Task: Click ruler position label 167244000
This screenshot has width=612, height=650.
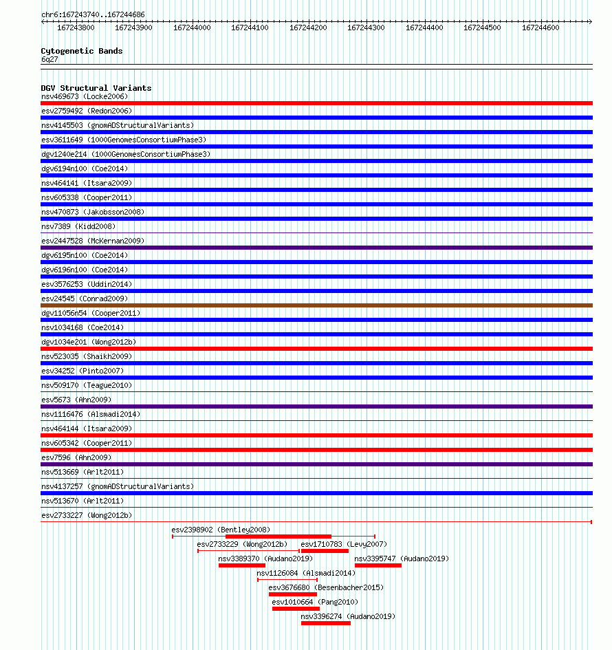Action: tap(192, 28)
